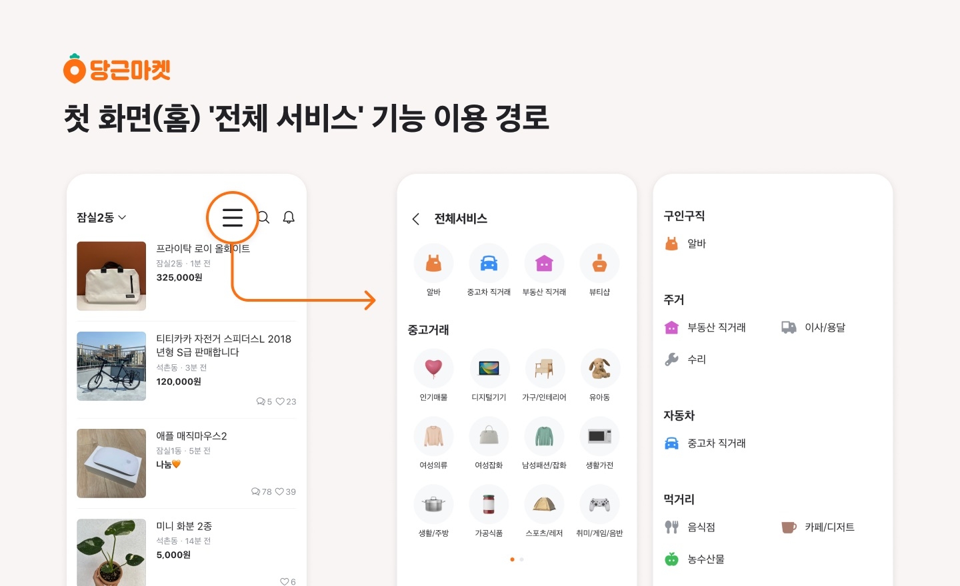Viewport: 960px width, 586px height.
Task: Click the 카페/디저트 link under 먹거리
Action: point(829,527)
